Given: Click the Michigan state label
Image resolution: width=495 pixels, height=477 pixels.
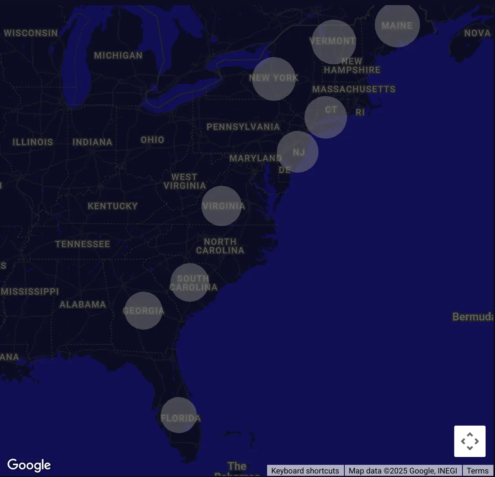Looking at the screenshot, I should click(x=118, y=55).
